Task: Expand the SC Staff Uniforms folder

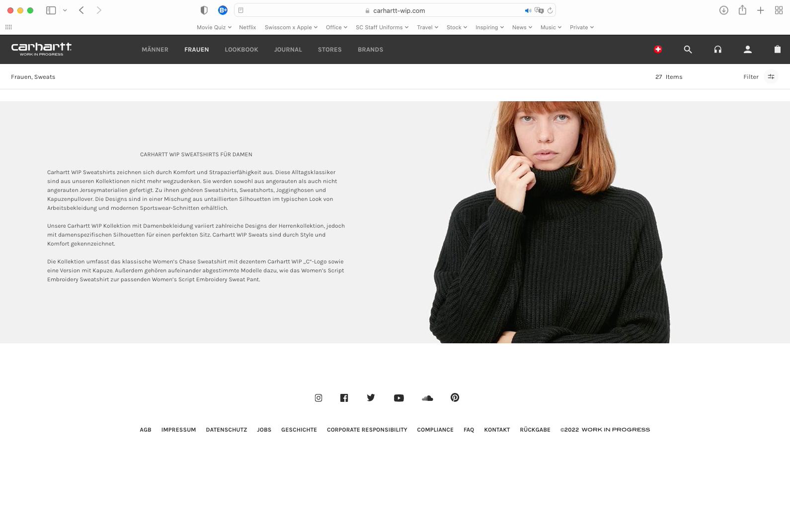Action: coord(382,27)
